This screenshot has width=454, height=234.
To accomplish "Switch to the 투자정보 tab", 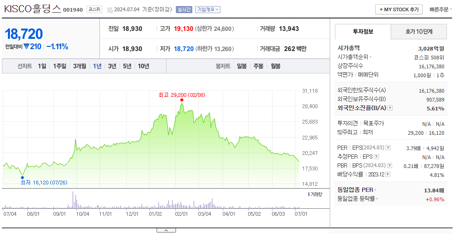I will [x=363, y=32].
